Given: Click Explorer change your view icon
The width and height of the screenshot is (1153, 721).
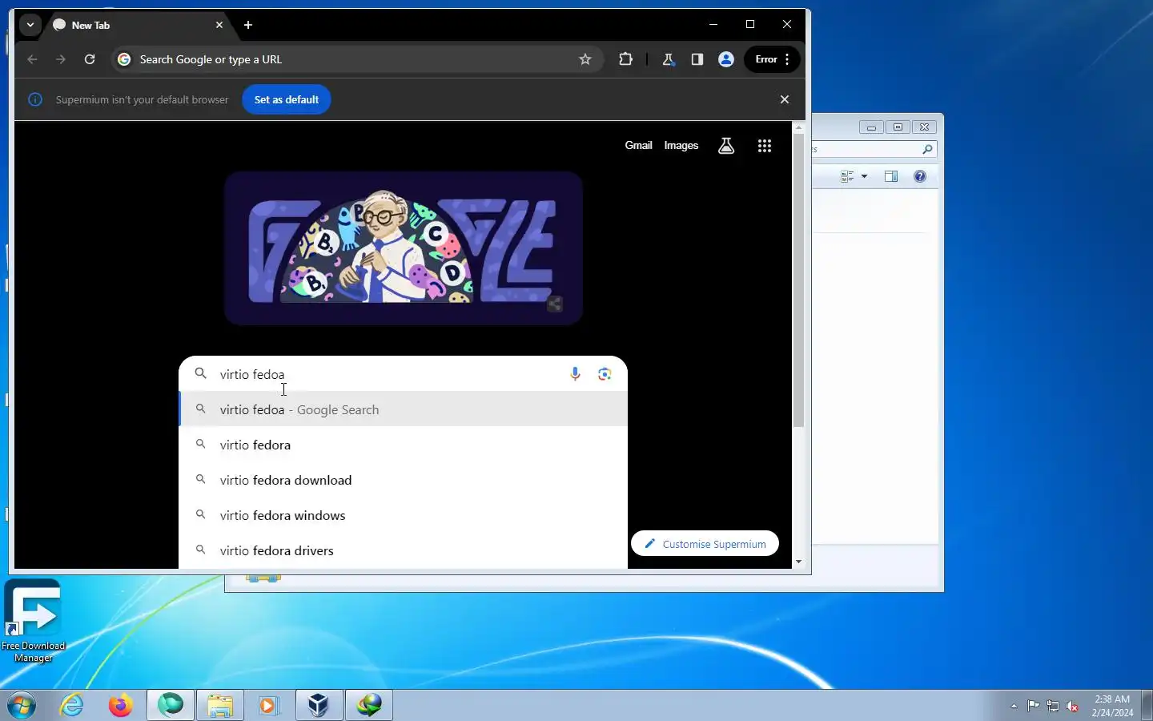Looking at the screenshot, I should click(x=847, y=176).
